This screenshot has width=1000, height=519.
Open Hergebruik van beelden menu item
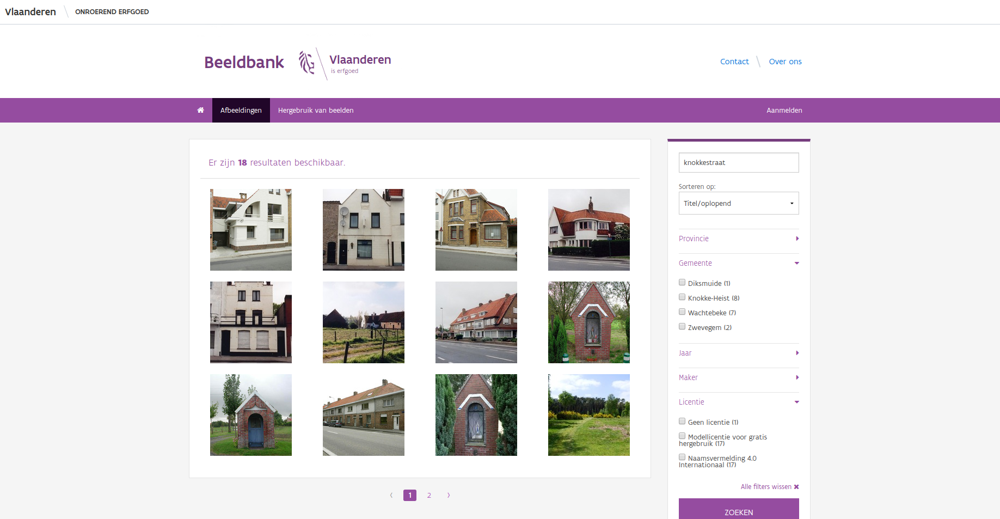(316, 110)
